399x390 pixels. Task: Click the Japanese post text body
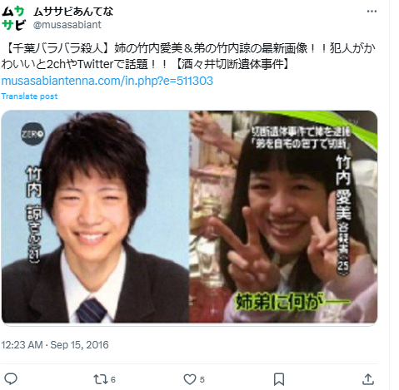188,57
